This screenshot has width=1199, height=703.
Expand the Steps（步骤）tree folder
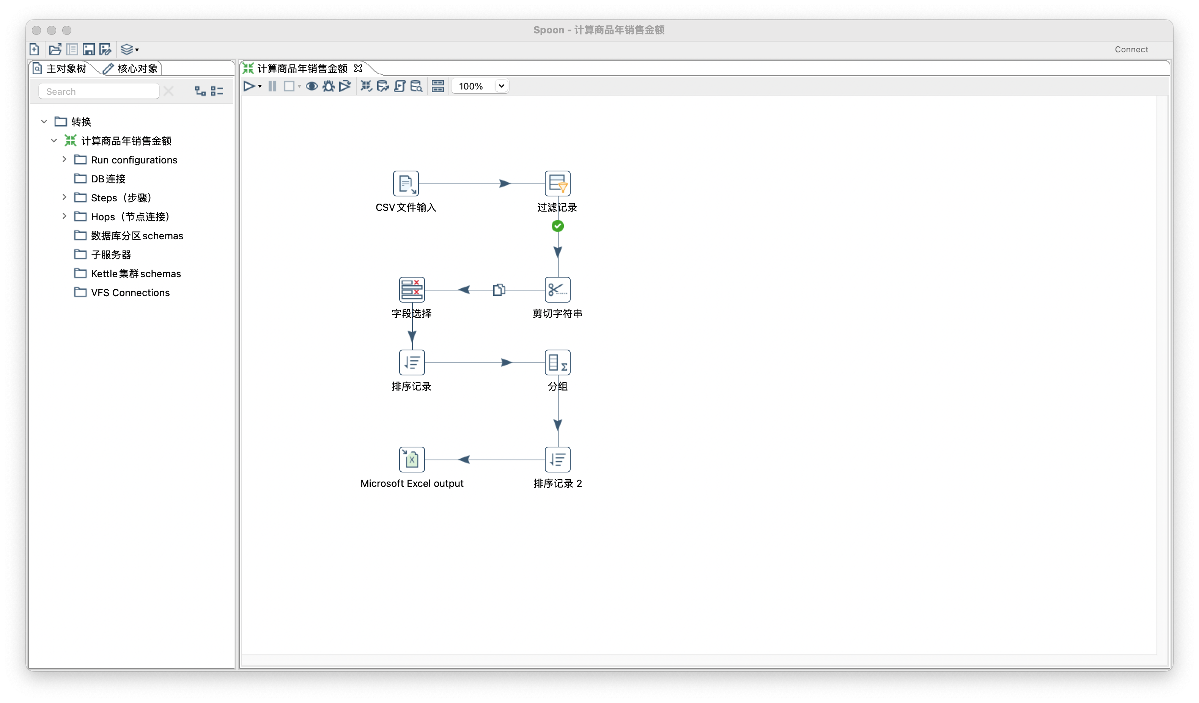(64, 197)
